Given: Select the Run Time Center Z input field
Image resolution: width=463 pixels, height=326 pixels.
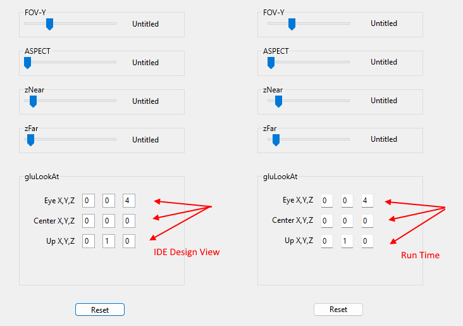Looking at the screenshot, I should (367, 221).
